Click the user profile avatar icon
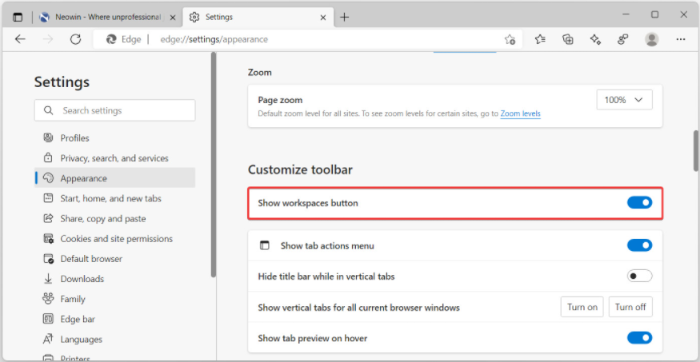The height and width of the screenshot is (362, 700). [x=652, y=39]
